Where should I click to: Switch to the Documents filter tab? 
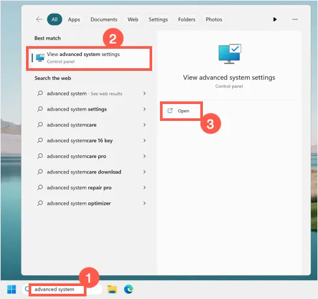click(x=104, y=19)
